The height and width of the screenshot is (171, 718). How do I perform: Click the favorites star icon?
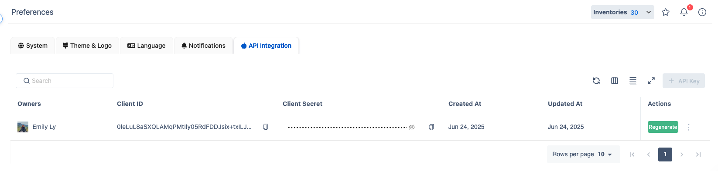tap(666, 12)
